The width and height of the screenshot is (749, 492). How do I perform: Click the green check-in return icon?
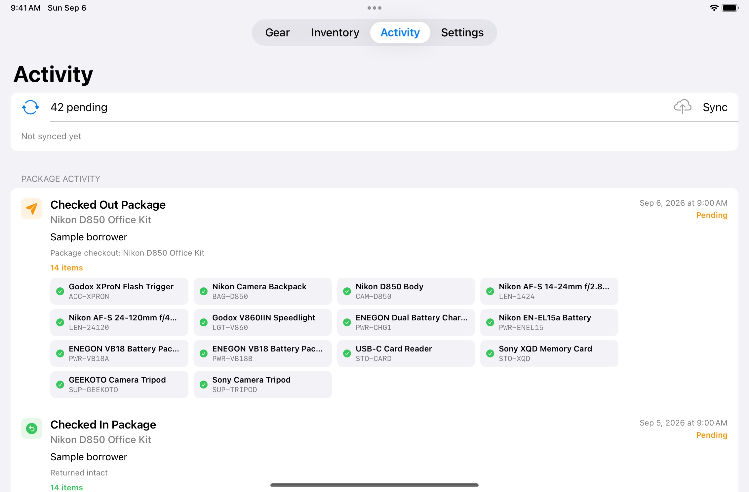tap(32, 429)
